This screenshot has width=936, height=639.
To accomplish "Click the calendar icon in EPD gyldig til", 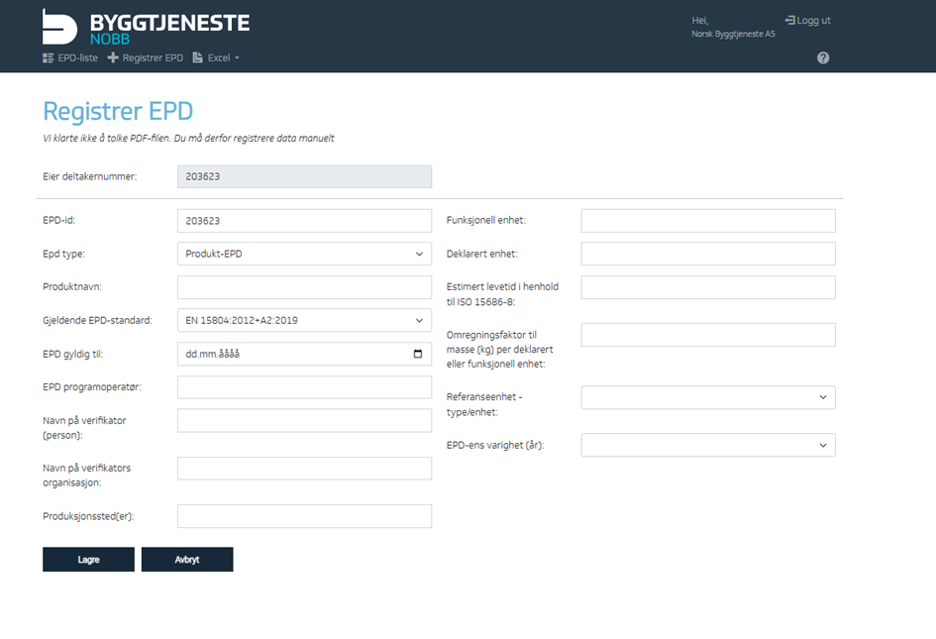I will [x=418, y=354].
